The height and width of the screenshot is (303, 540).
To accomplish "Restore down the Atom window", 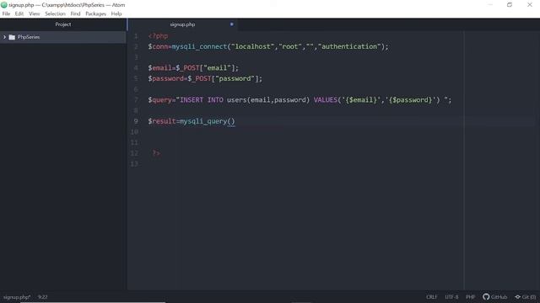I will 510,4.
